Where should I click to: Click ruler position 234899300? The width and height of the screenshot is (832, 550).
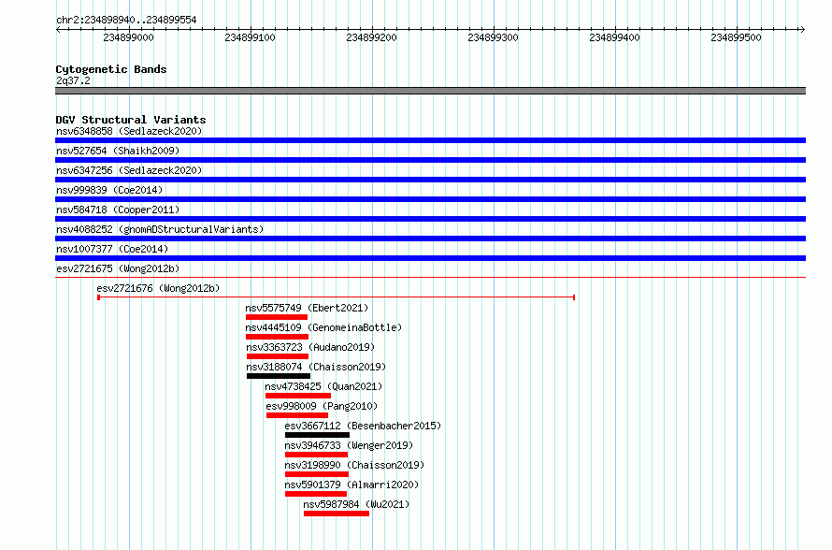493,37
